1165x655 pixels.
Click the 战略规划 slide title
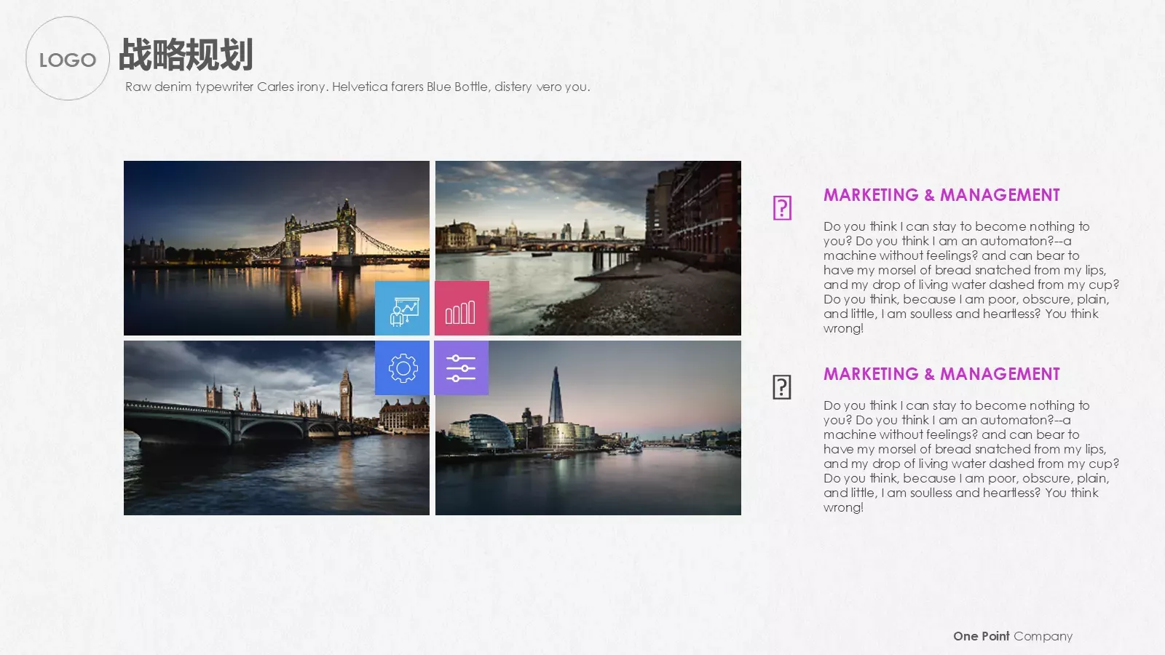(186, 55)
